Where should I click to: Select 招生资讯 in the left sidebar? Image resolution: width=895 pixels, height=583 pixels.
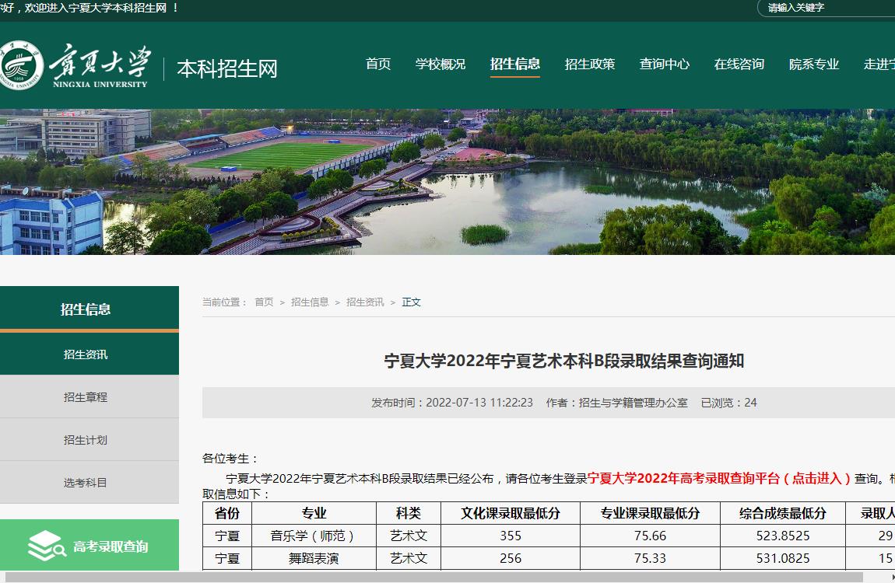click(86, 354)
